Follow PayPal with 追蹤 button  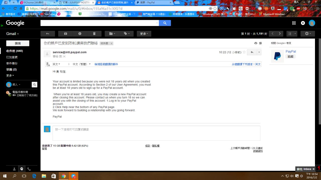coord(290,56)
